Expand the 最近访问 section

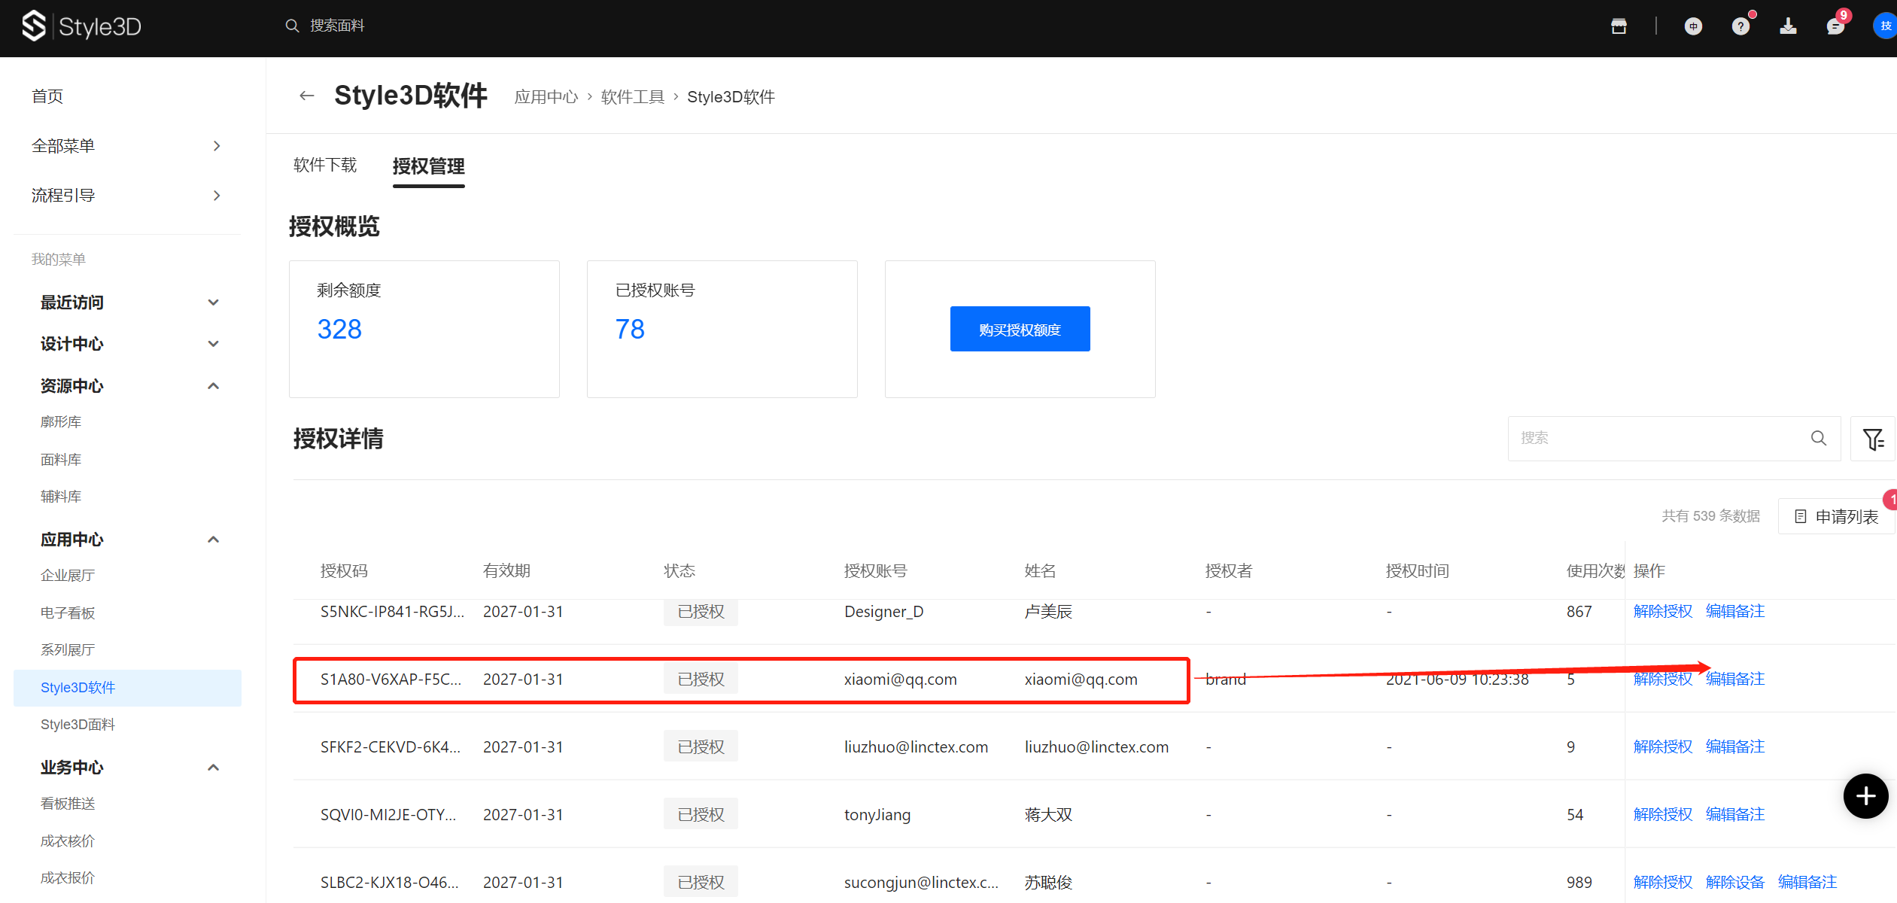[213, 303]
